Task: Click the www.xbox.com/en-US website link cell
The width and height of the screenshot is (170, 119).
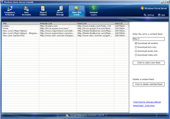Action: pos(57,36)
